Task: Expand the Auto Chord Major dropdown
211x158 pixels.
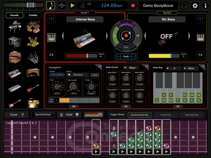Action: 131,68
